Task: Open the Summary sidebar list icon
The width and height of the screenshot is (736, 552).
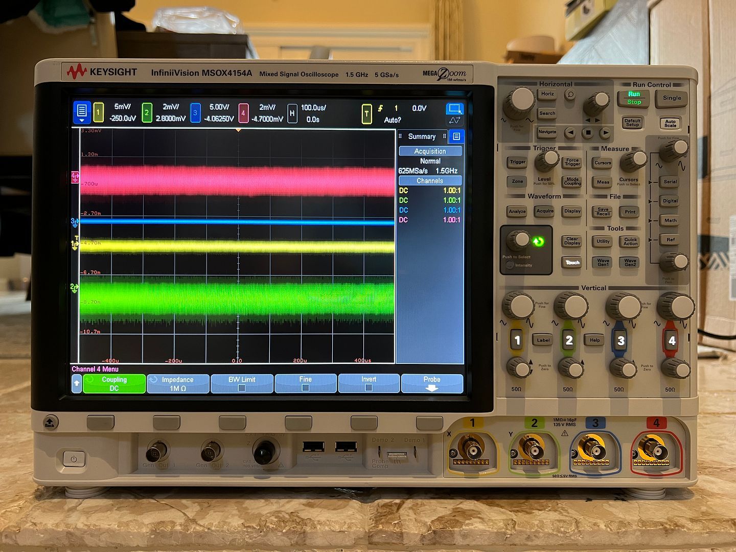Action: (456, 136)
